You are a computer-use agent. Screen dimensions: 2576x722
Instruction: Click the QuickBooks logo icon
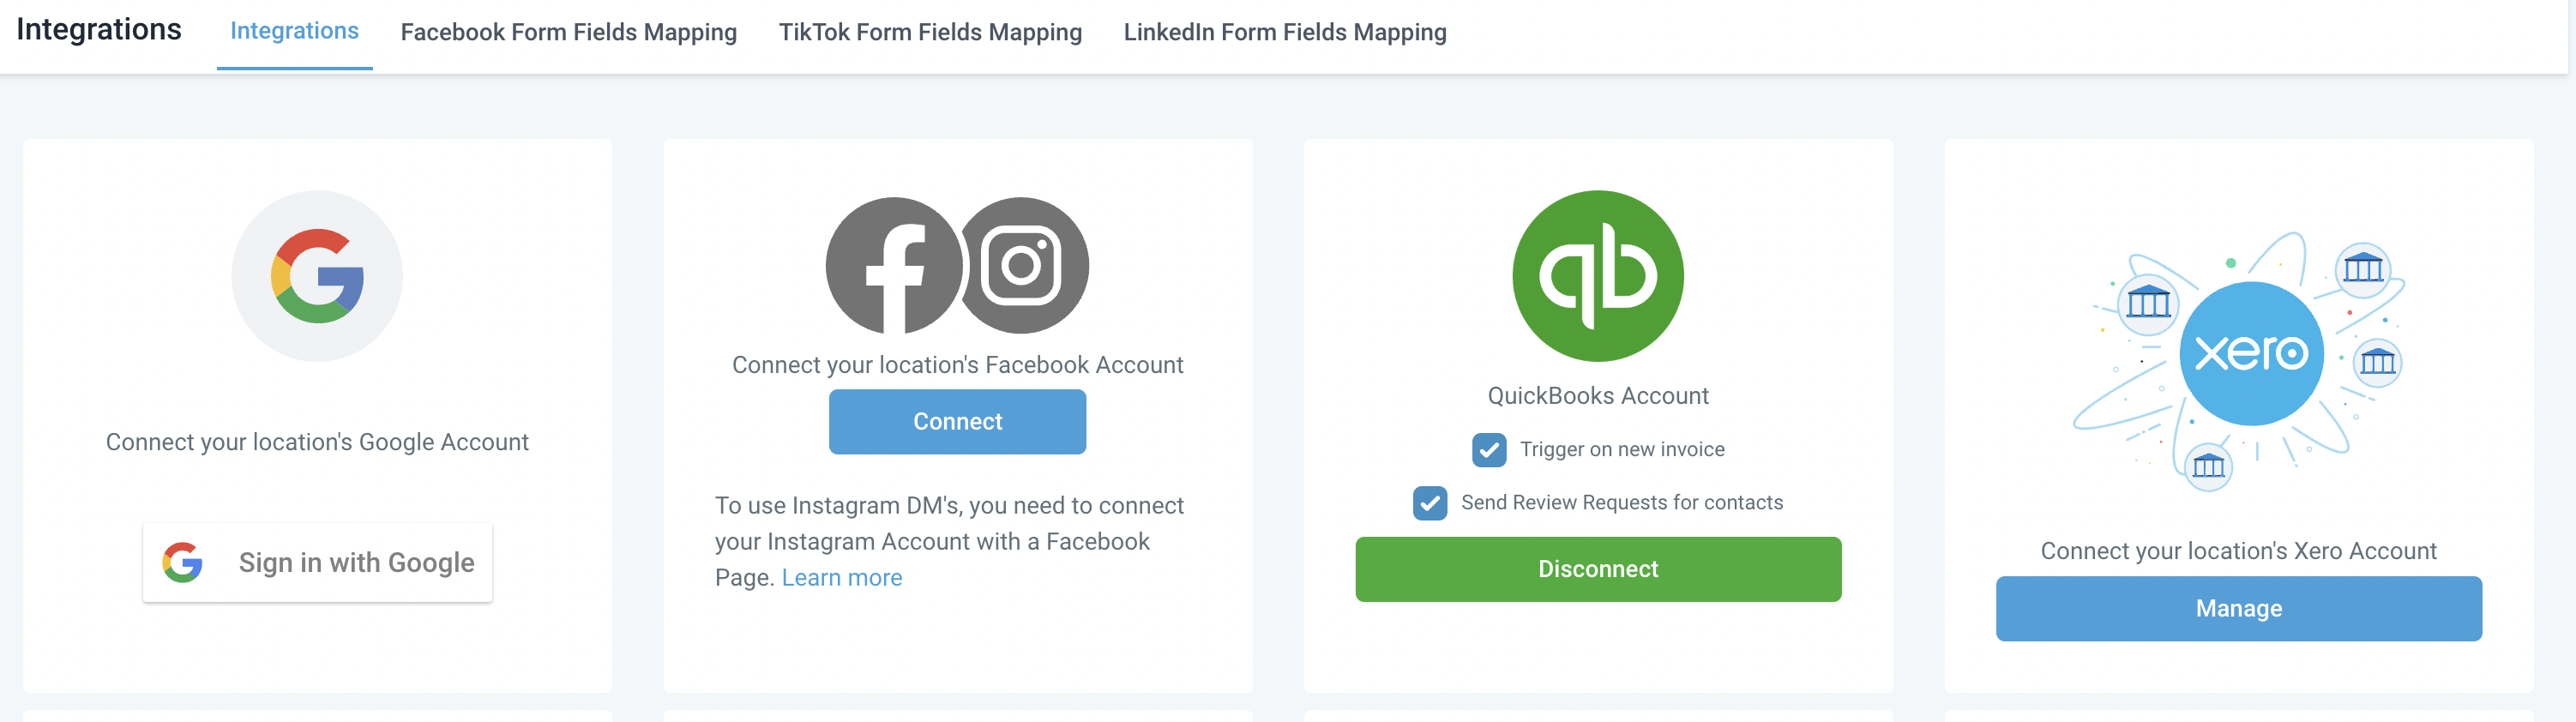point(1598,276)
